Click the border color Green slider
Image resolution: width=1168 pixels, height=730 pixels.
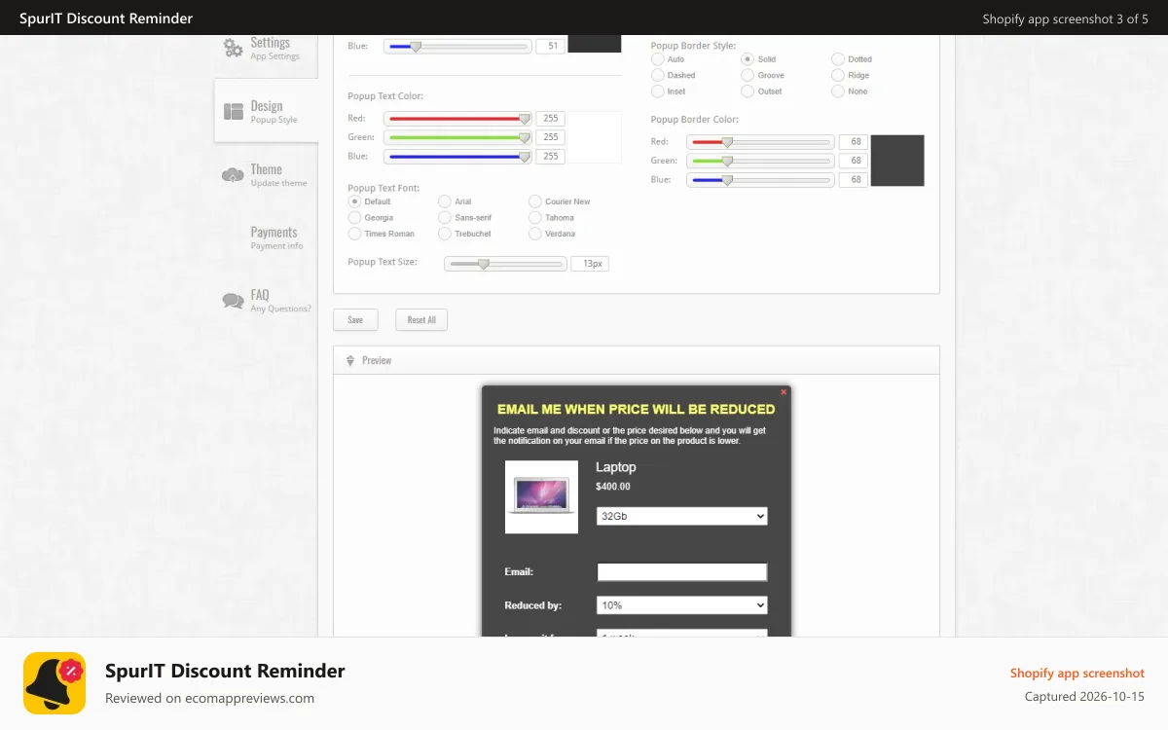pos(760,161)
